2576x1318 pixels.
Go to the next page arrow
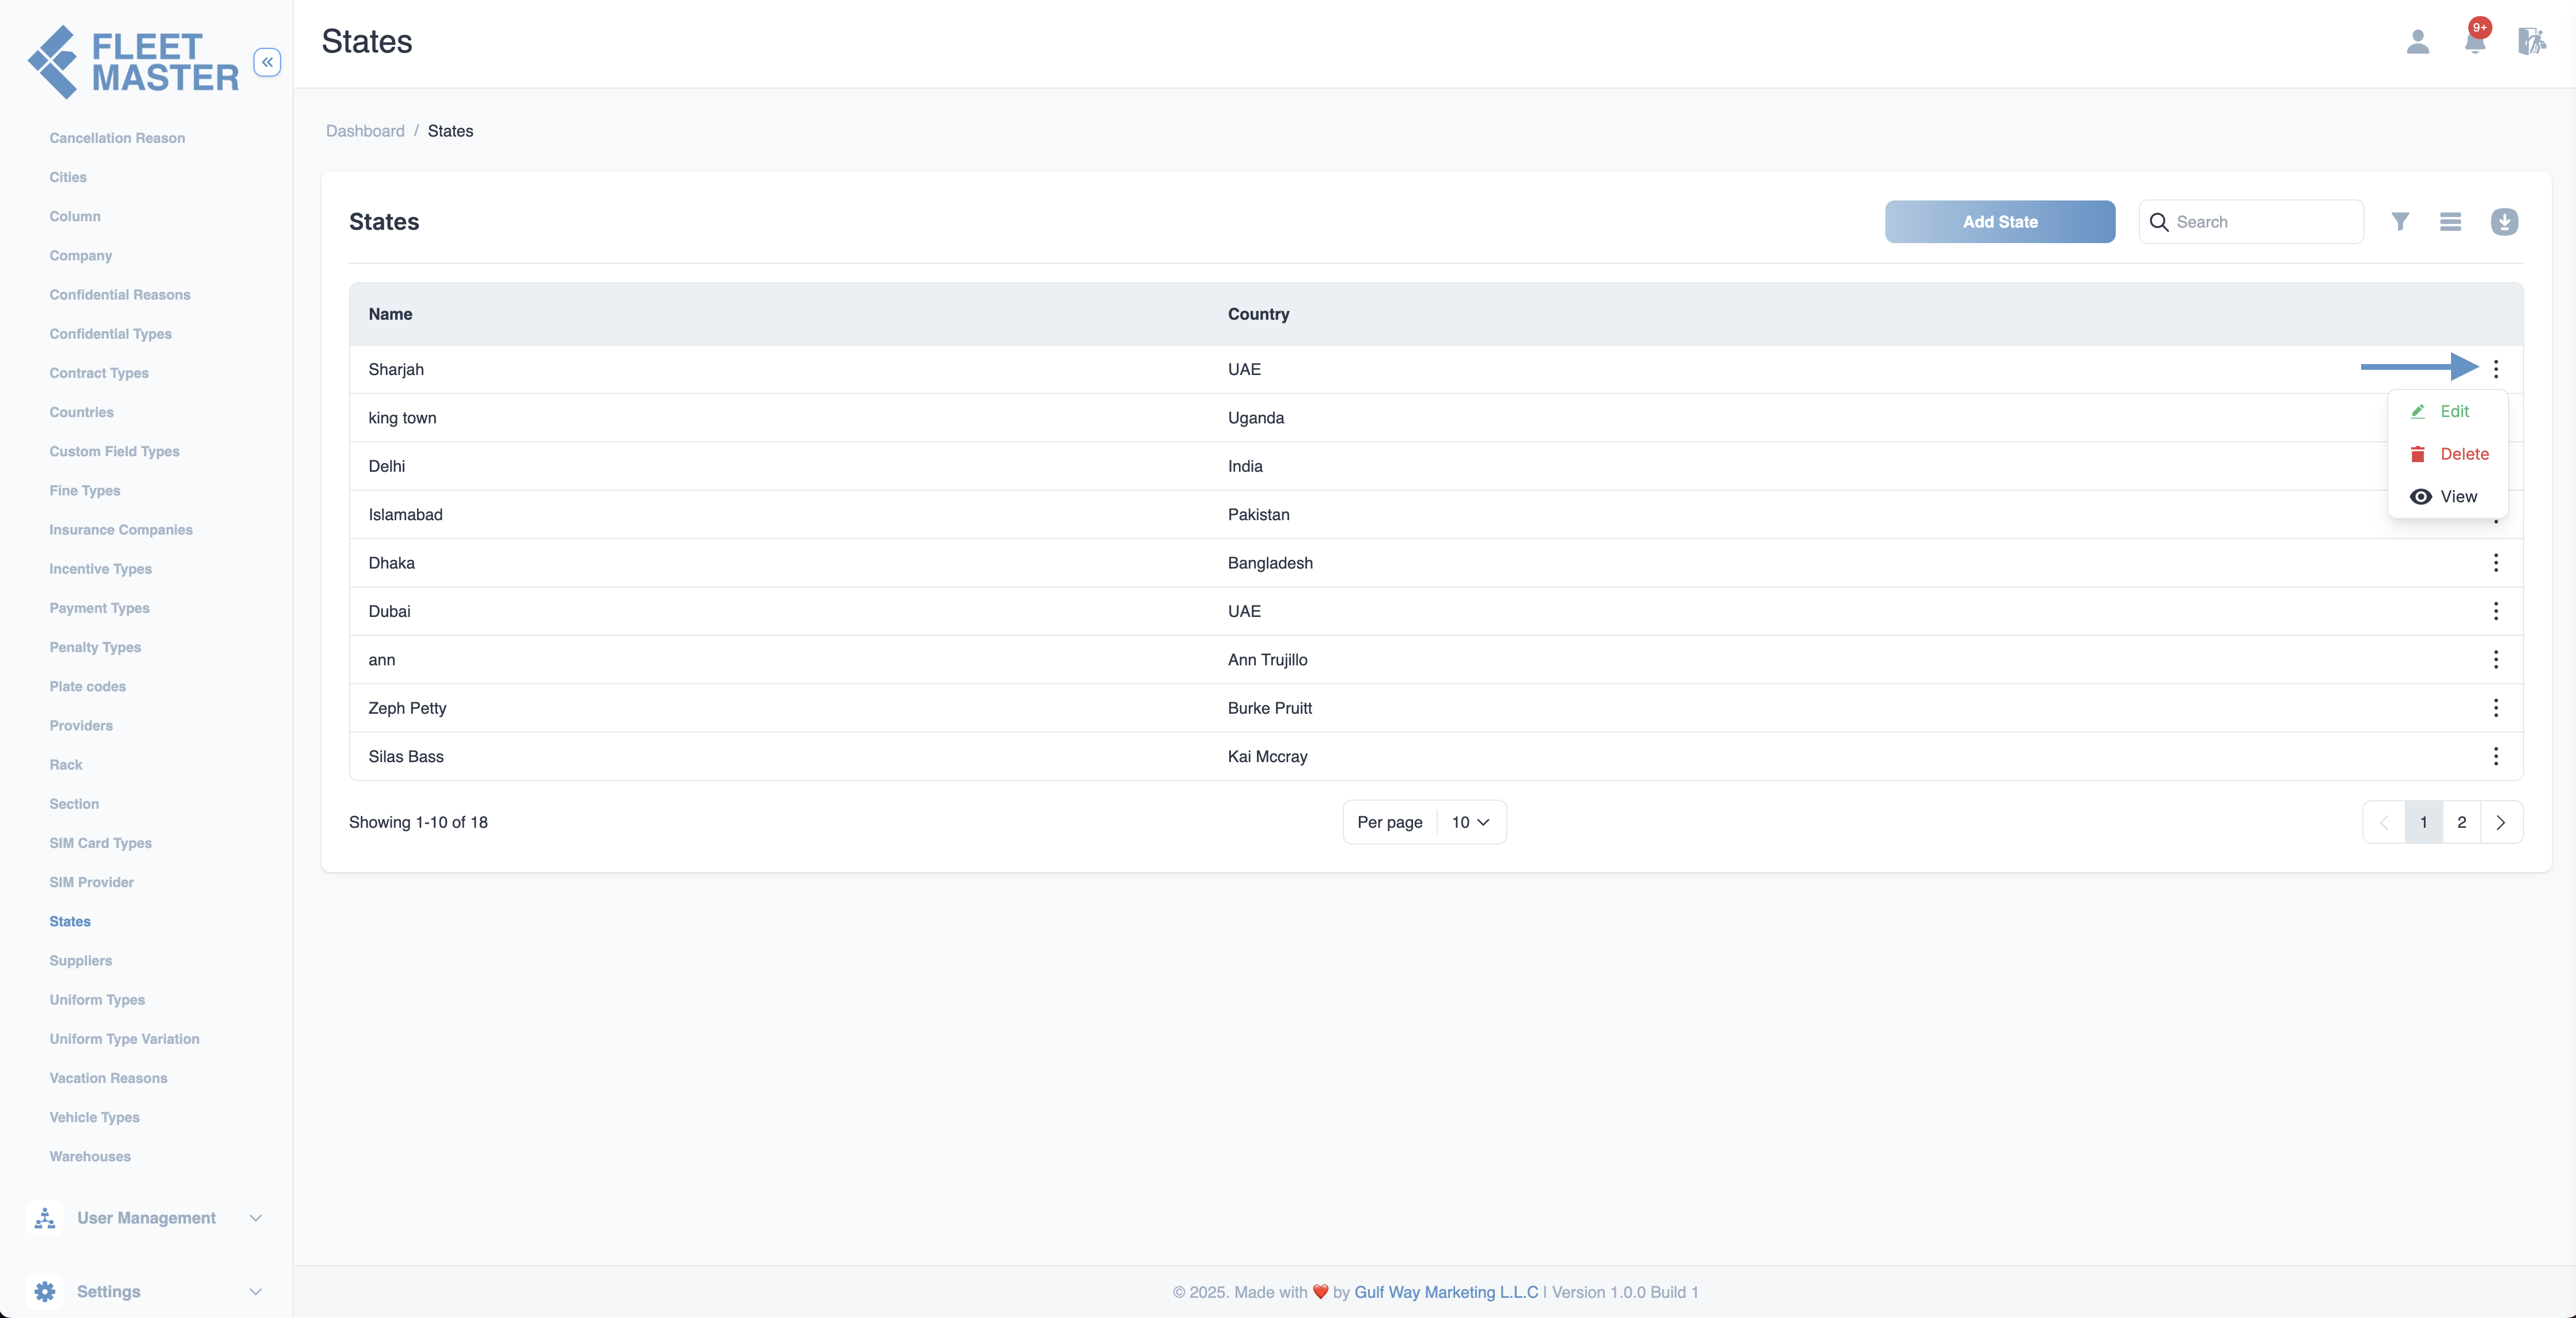pyautogui.click(x=2501, y=822)
